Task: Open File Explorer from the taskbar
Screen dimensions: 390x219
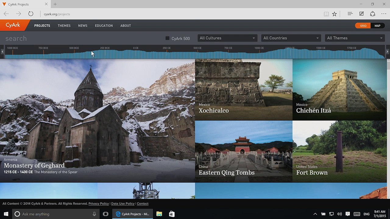Action: click(159, 214)
